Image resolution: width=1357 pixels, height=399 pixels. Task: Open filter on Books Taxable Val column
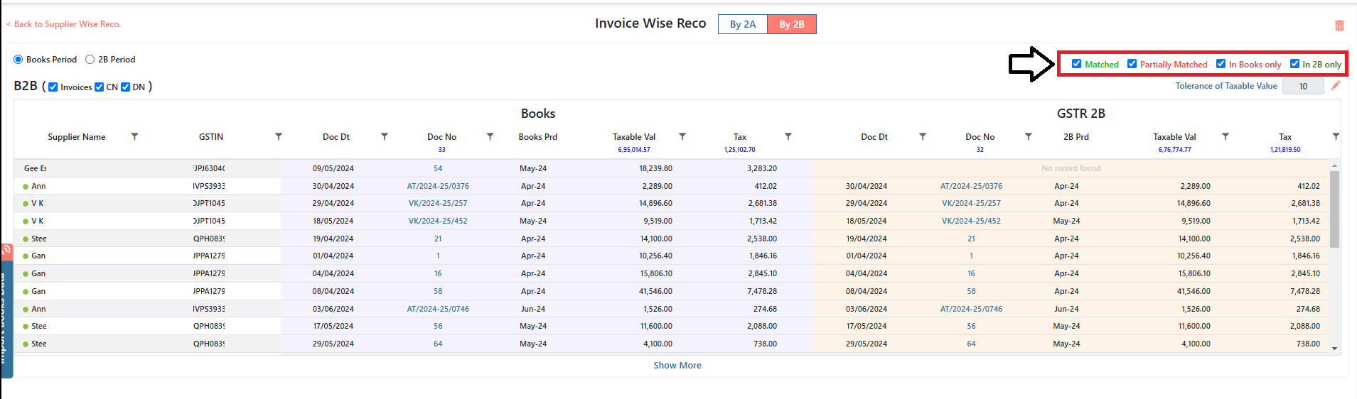point(682,136)
